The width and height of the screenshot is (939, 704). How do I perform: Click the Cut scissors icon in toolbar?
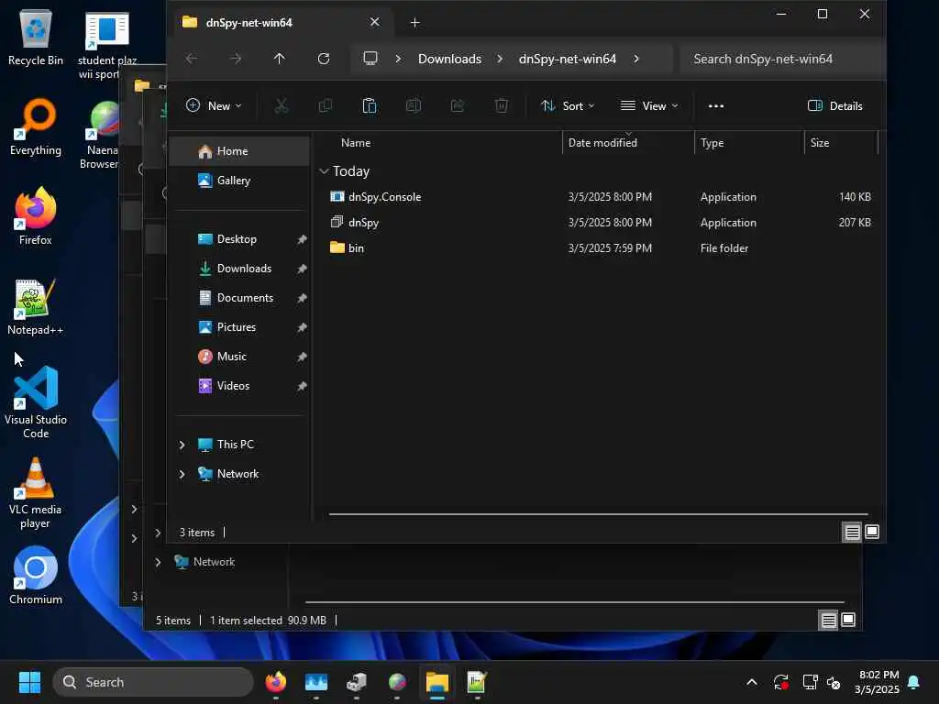point(281,106)
